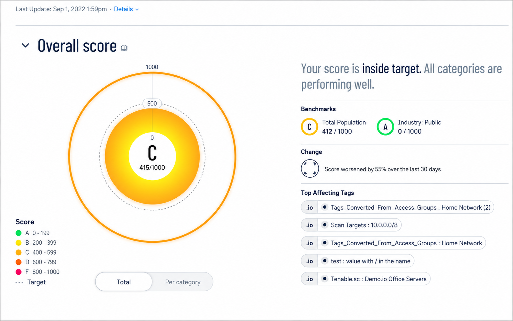513x321 pixels.
Task: Click the .io badge on Tenable.sc tag
Action: [310, 279]
